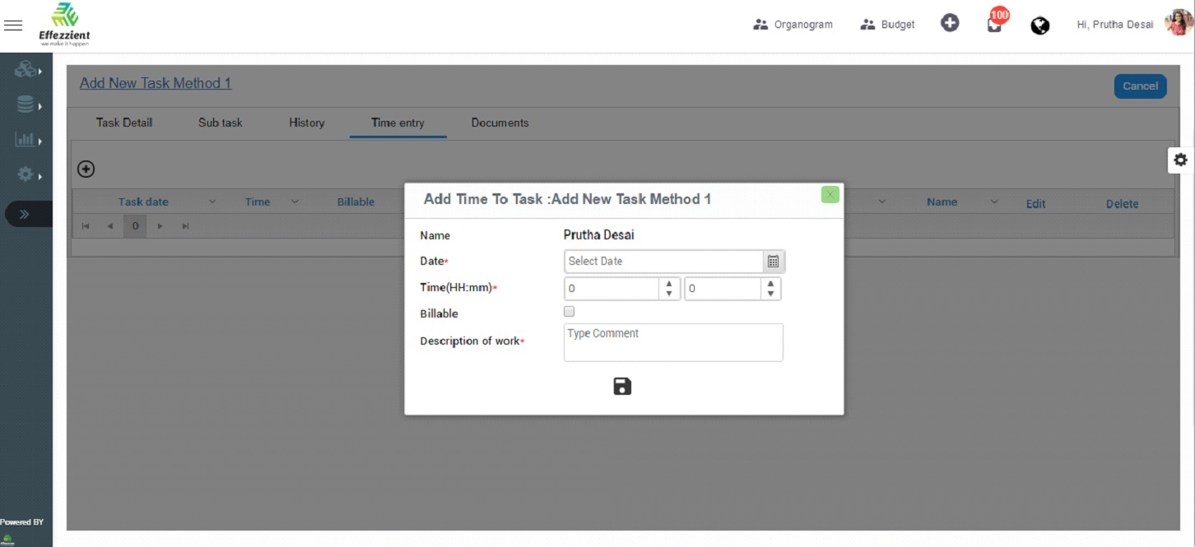This screenshot has width=1195, height=547.
Task: Open the hamburger menu
Action: [13, 25]
